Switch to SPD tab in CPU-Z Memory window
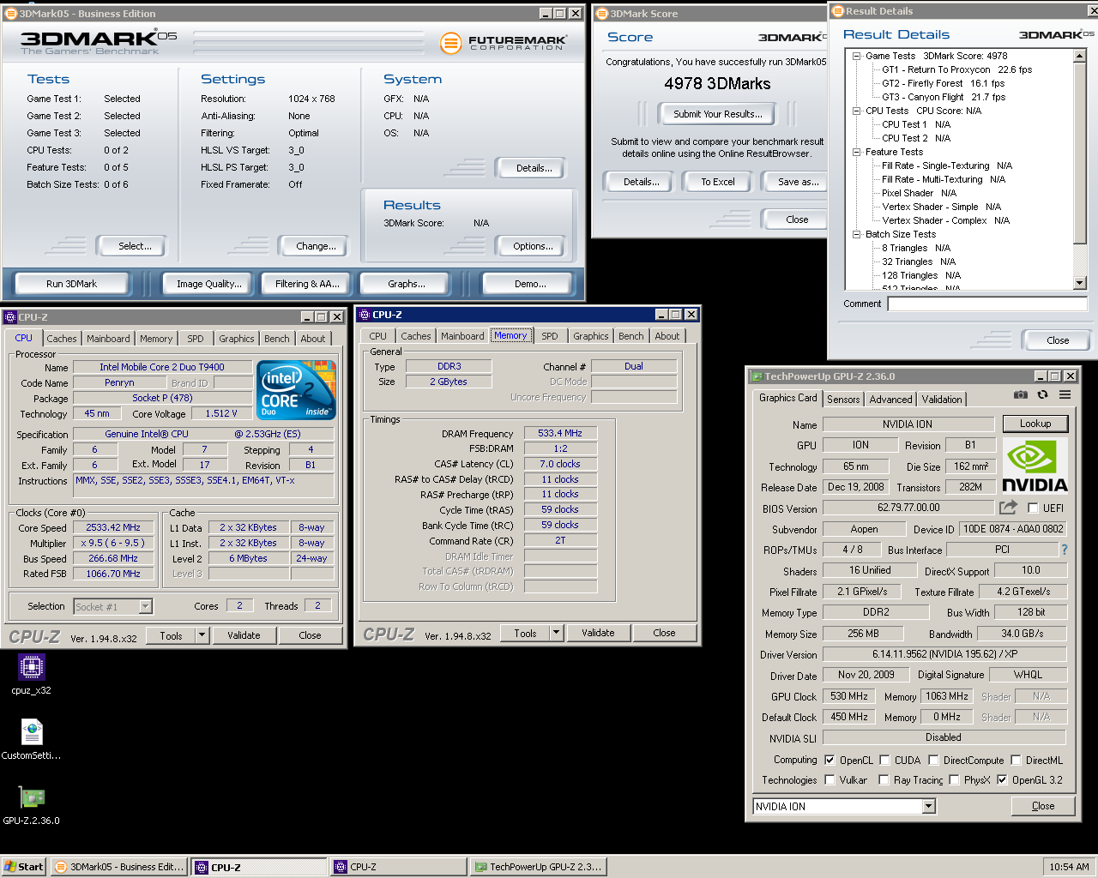Viewport: 1098px width, 878px height. tap(550, 336)
